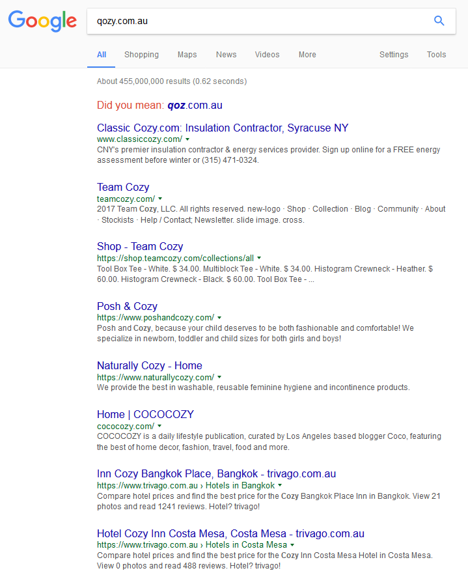Expand dropdown arrow beside Hotels in Costa Mesa

click(x=292, y=545)
